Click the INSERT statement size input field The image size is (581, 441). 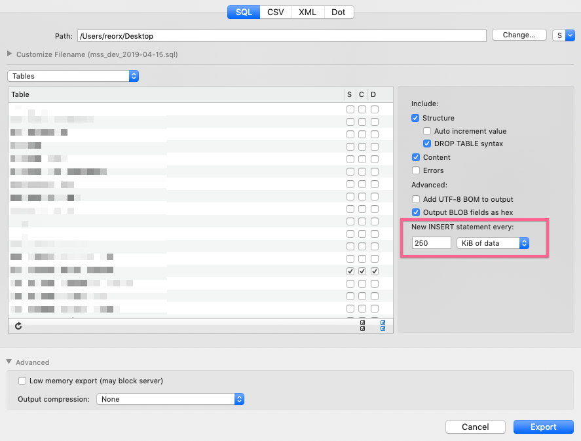[430, 242]
